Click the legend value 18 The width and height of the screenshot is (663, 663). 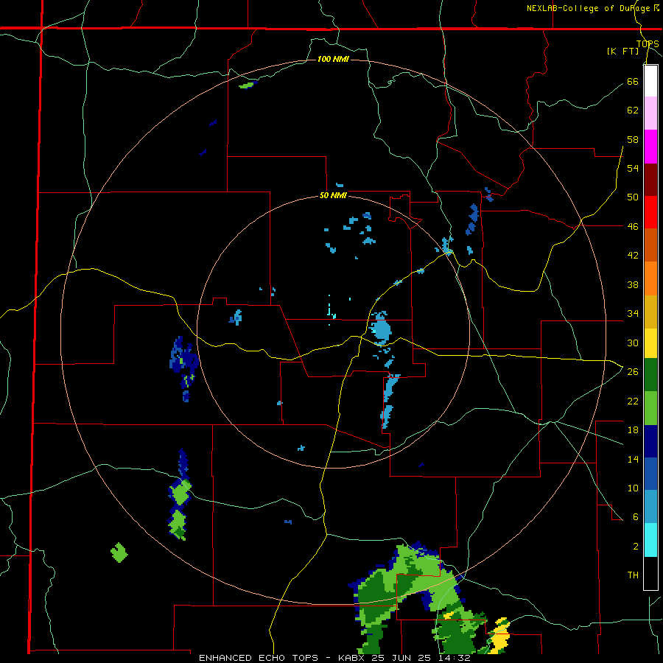click(633, 430)
